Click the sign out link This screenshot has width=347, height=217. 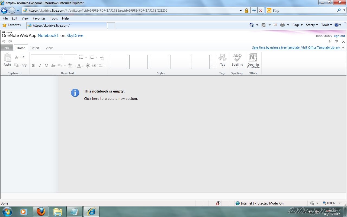(339, 36)
